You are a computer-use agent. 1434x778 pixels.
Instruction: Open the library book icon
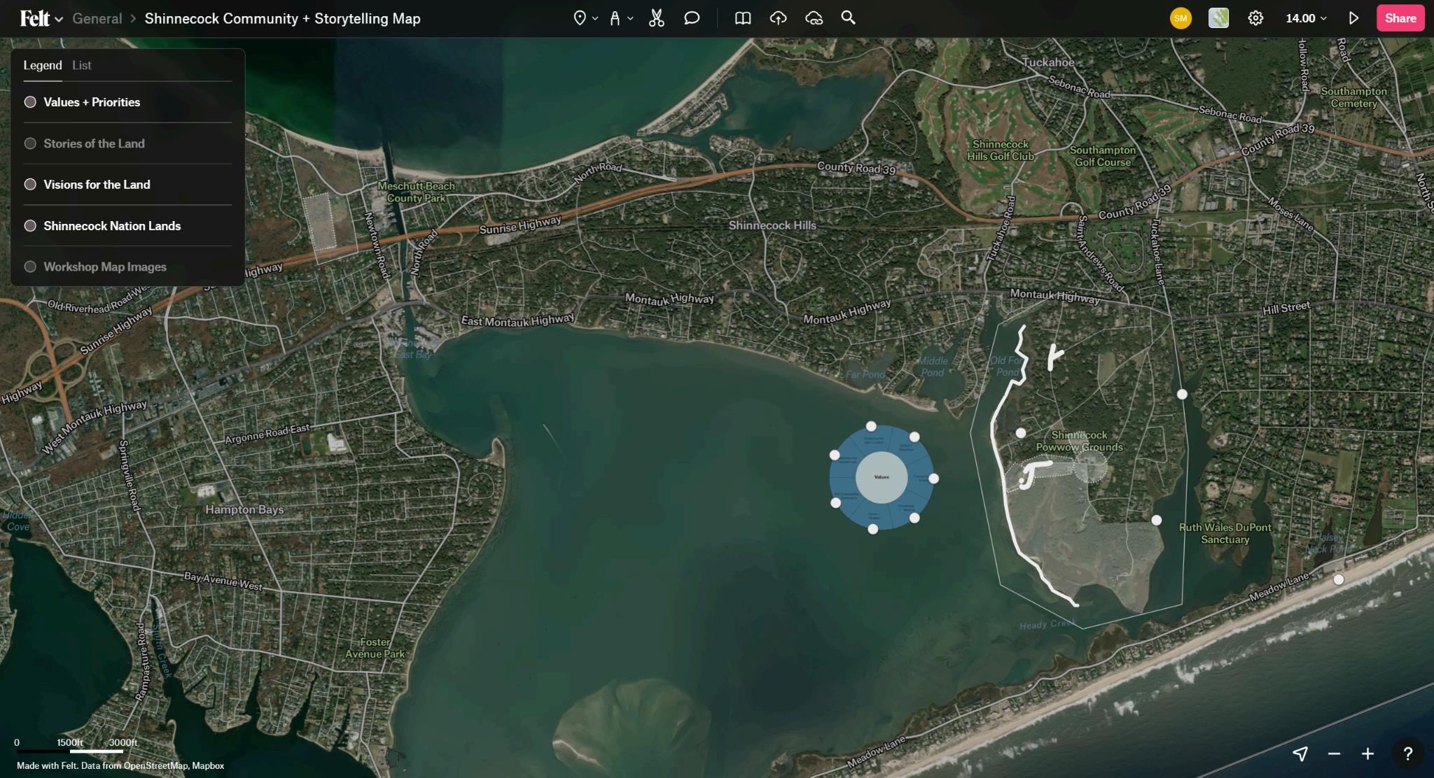tap(743, 18)
